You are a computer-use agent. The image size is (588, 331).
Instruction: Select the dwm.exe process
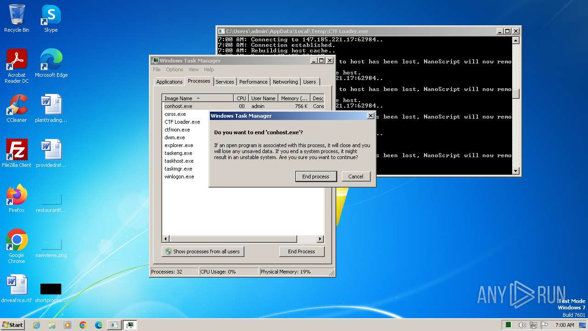tap(175, 137)
